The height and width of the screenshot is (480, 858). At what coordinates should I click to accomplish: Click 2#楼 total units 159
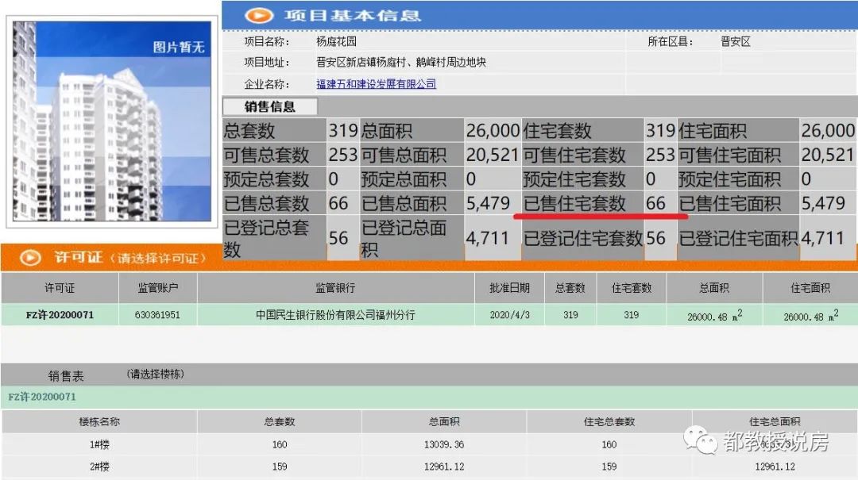280,467
